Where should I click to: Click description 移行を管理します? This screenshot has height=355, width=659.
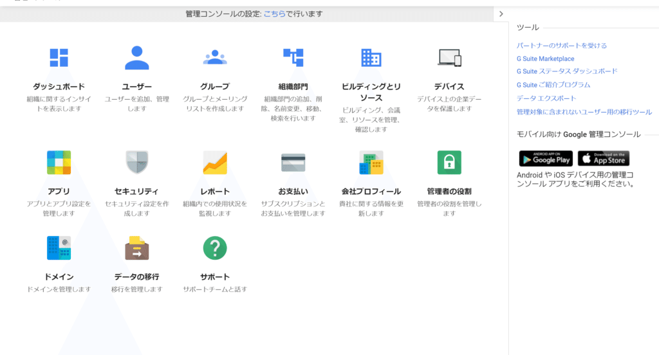[x=136, y=289]
